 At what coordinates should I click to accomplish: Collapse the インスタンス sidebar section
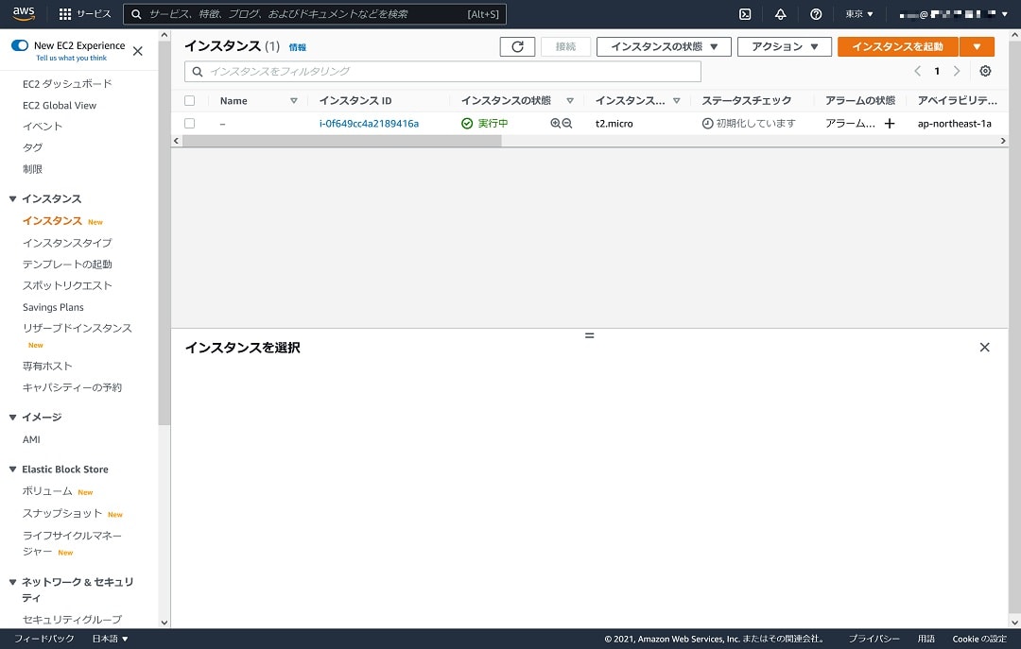pyautogui.click(x=12, y=198)
